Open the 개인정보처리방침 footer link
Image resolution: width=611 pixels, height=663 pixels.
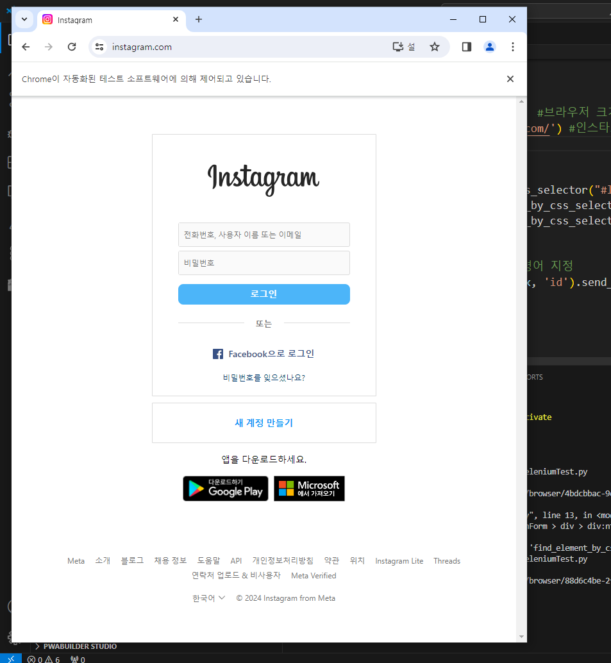[x=283, y=560]
